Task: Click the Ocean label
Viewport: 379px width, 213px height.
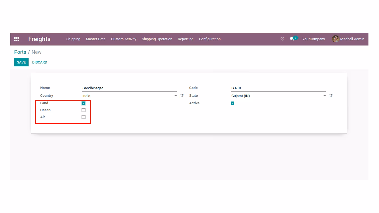Action: [x=45, y=110]
